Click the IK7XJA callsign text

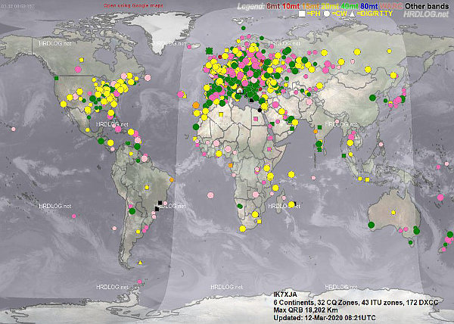(x=285, y=294)
